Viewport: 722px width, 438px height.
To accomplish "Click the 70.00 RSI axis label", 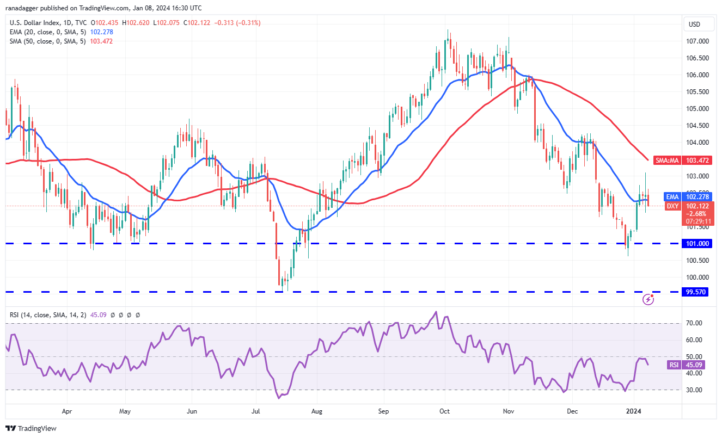I will pos(695,323).
